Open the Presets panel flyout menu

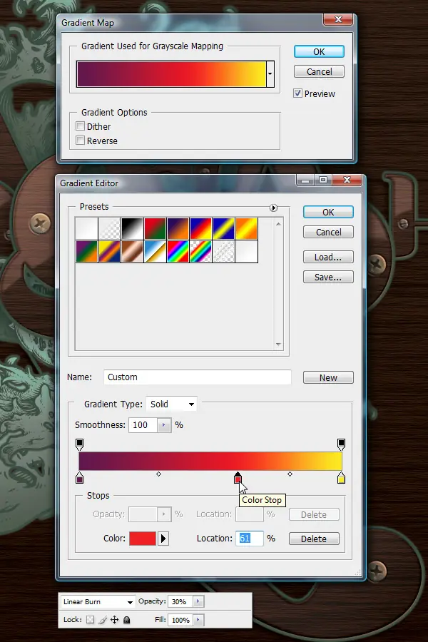[x=274, y=208]
